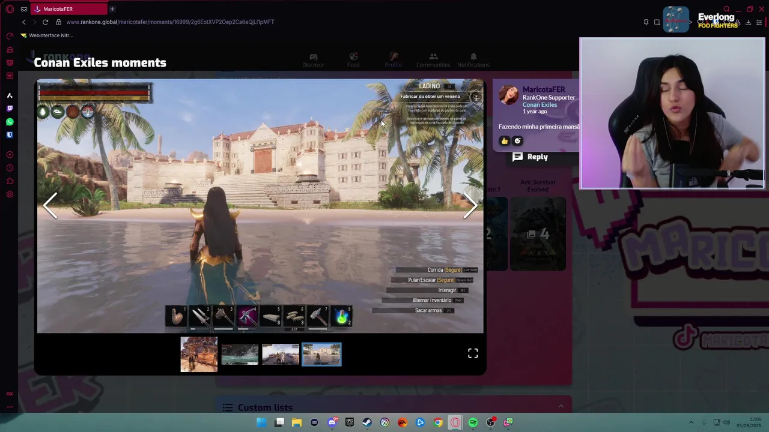The width and height of the screenshot is (769, 432).
Task: Open the Bitwarden shield sidebar icon
Action: [x=10, y=135]
